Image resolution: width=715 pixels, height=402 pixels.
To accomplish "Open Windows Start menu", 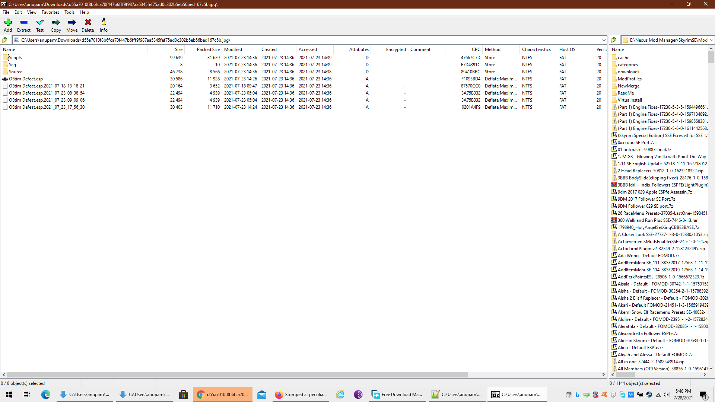I will pos(9,395).
